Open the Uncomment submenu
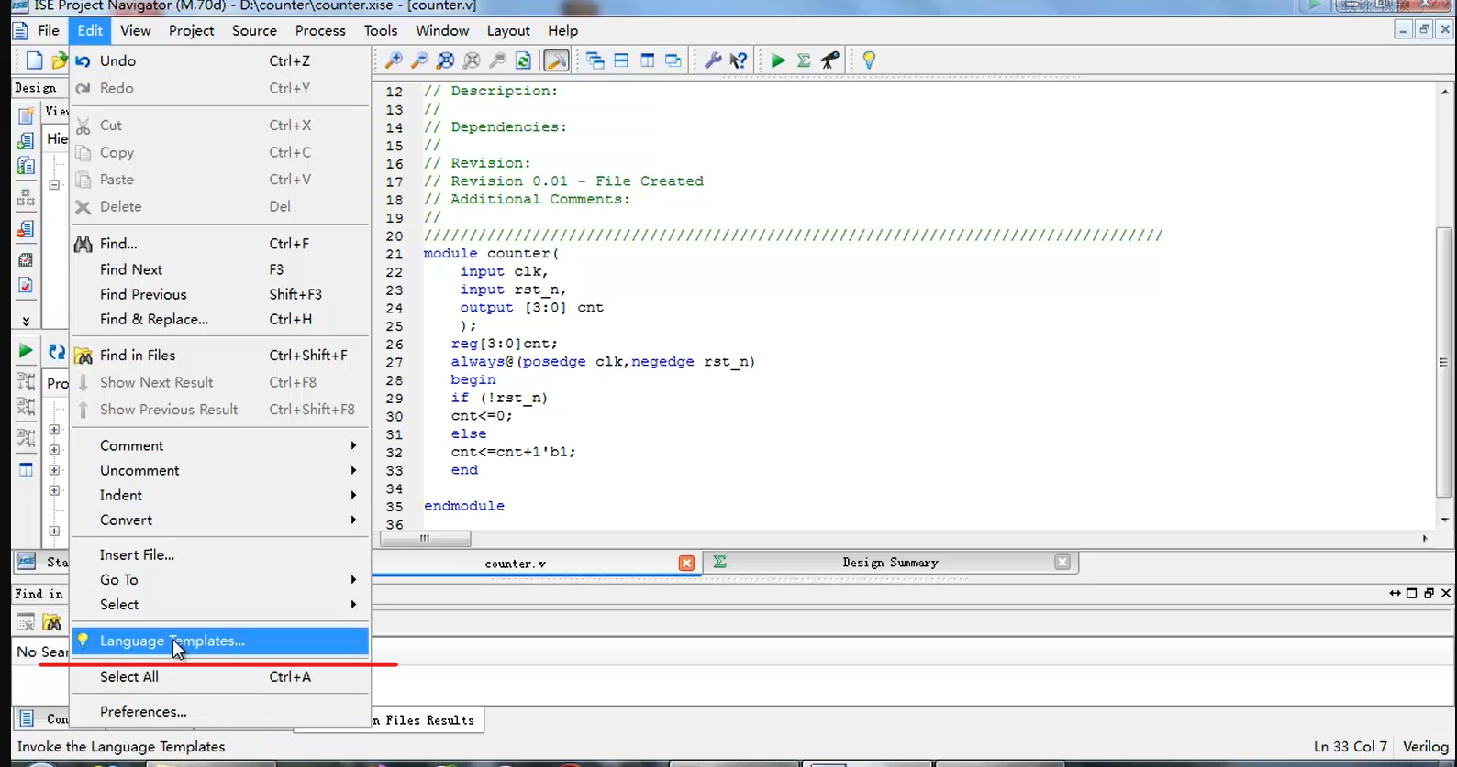This screenshot has width=1457, height=767. point(220,470)
